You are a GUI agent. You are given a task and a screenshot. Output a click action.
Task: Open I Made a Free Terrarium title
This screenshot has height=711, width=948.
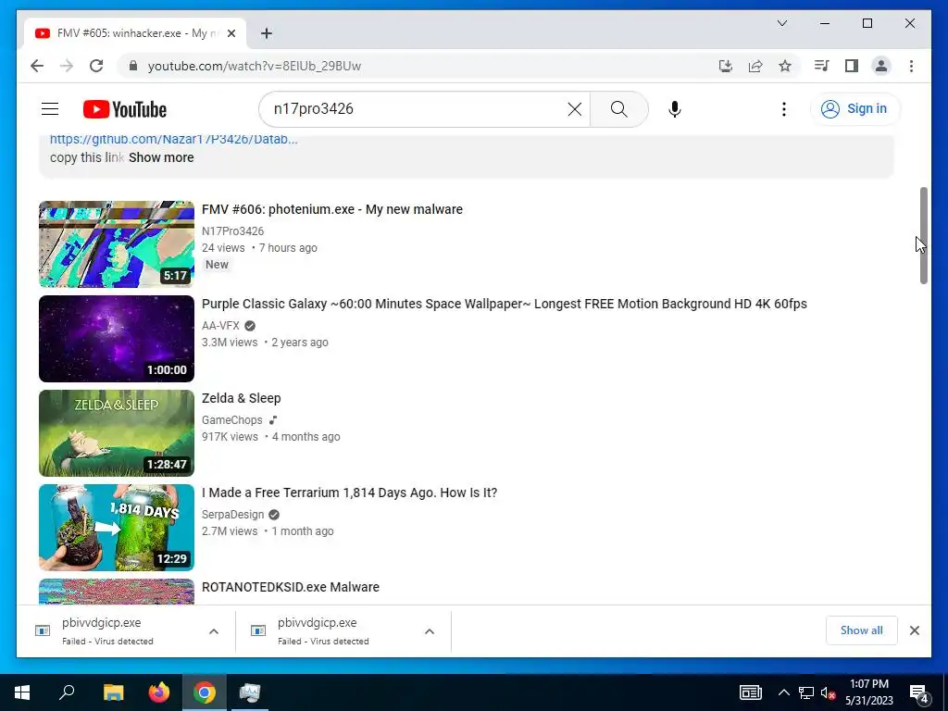pyautogui.click(x=349, y=493)
